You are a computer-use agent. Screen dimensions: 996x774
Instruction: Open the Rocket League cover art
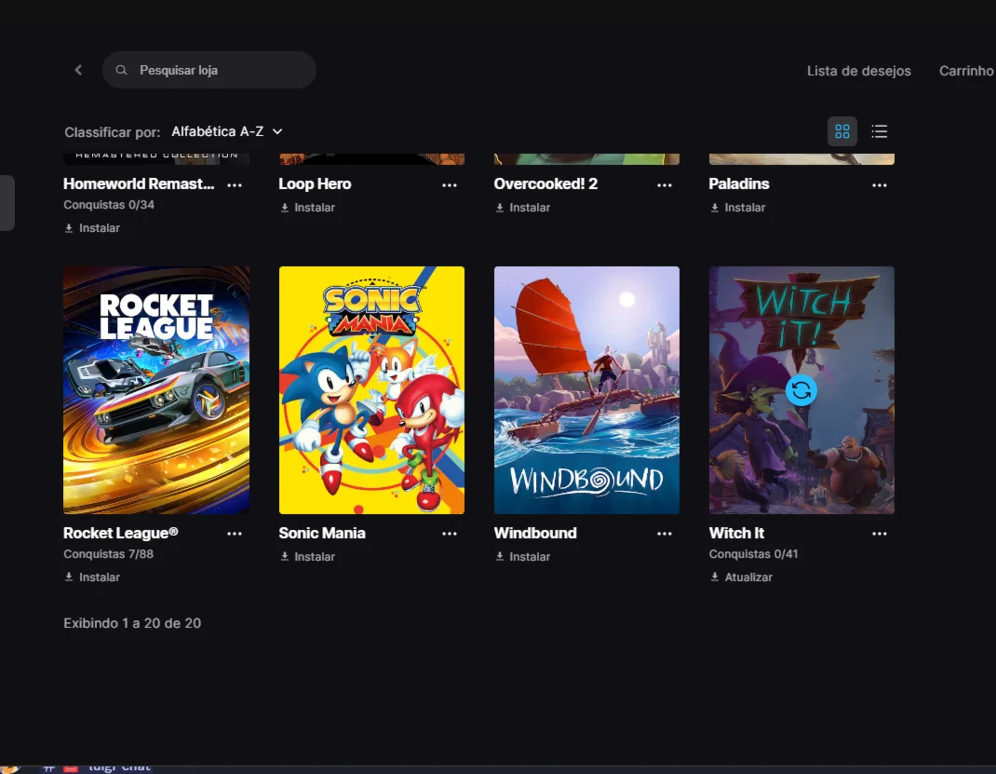coord(156,390)
